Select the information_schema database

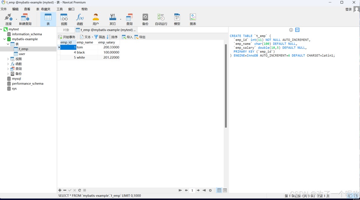click(27, 34)
